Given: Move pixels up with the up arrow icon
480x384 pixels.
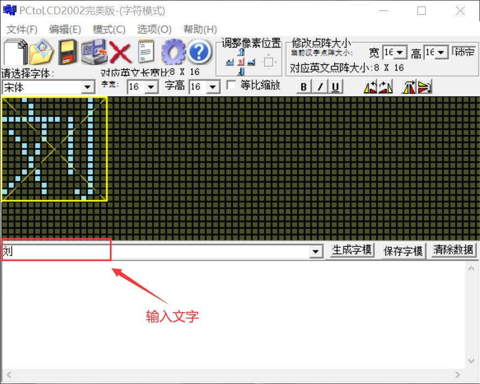Looking at the screenshot, I should [x=241, y=51].
